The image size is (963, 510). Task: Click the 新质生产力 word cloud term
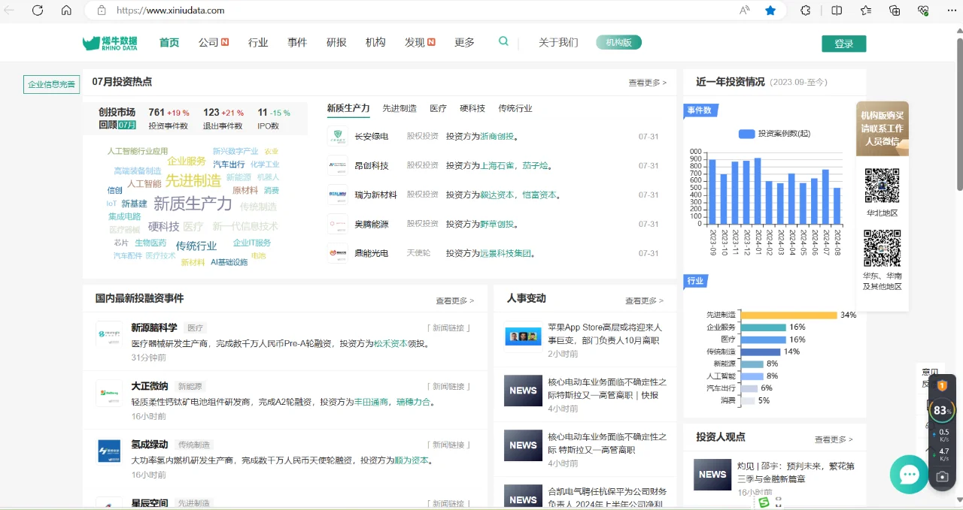(193, 204)
